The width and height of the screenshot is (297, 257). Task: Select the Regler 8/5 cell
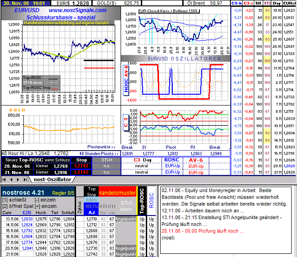coord(63,193)
